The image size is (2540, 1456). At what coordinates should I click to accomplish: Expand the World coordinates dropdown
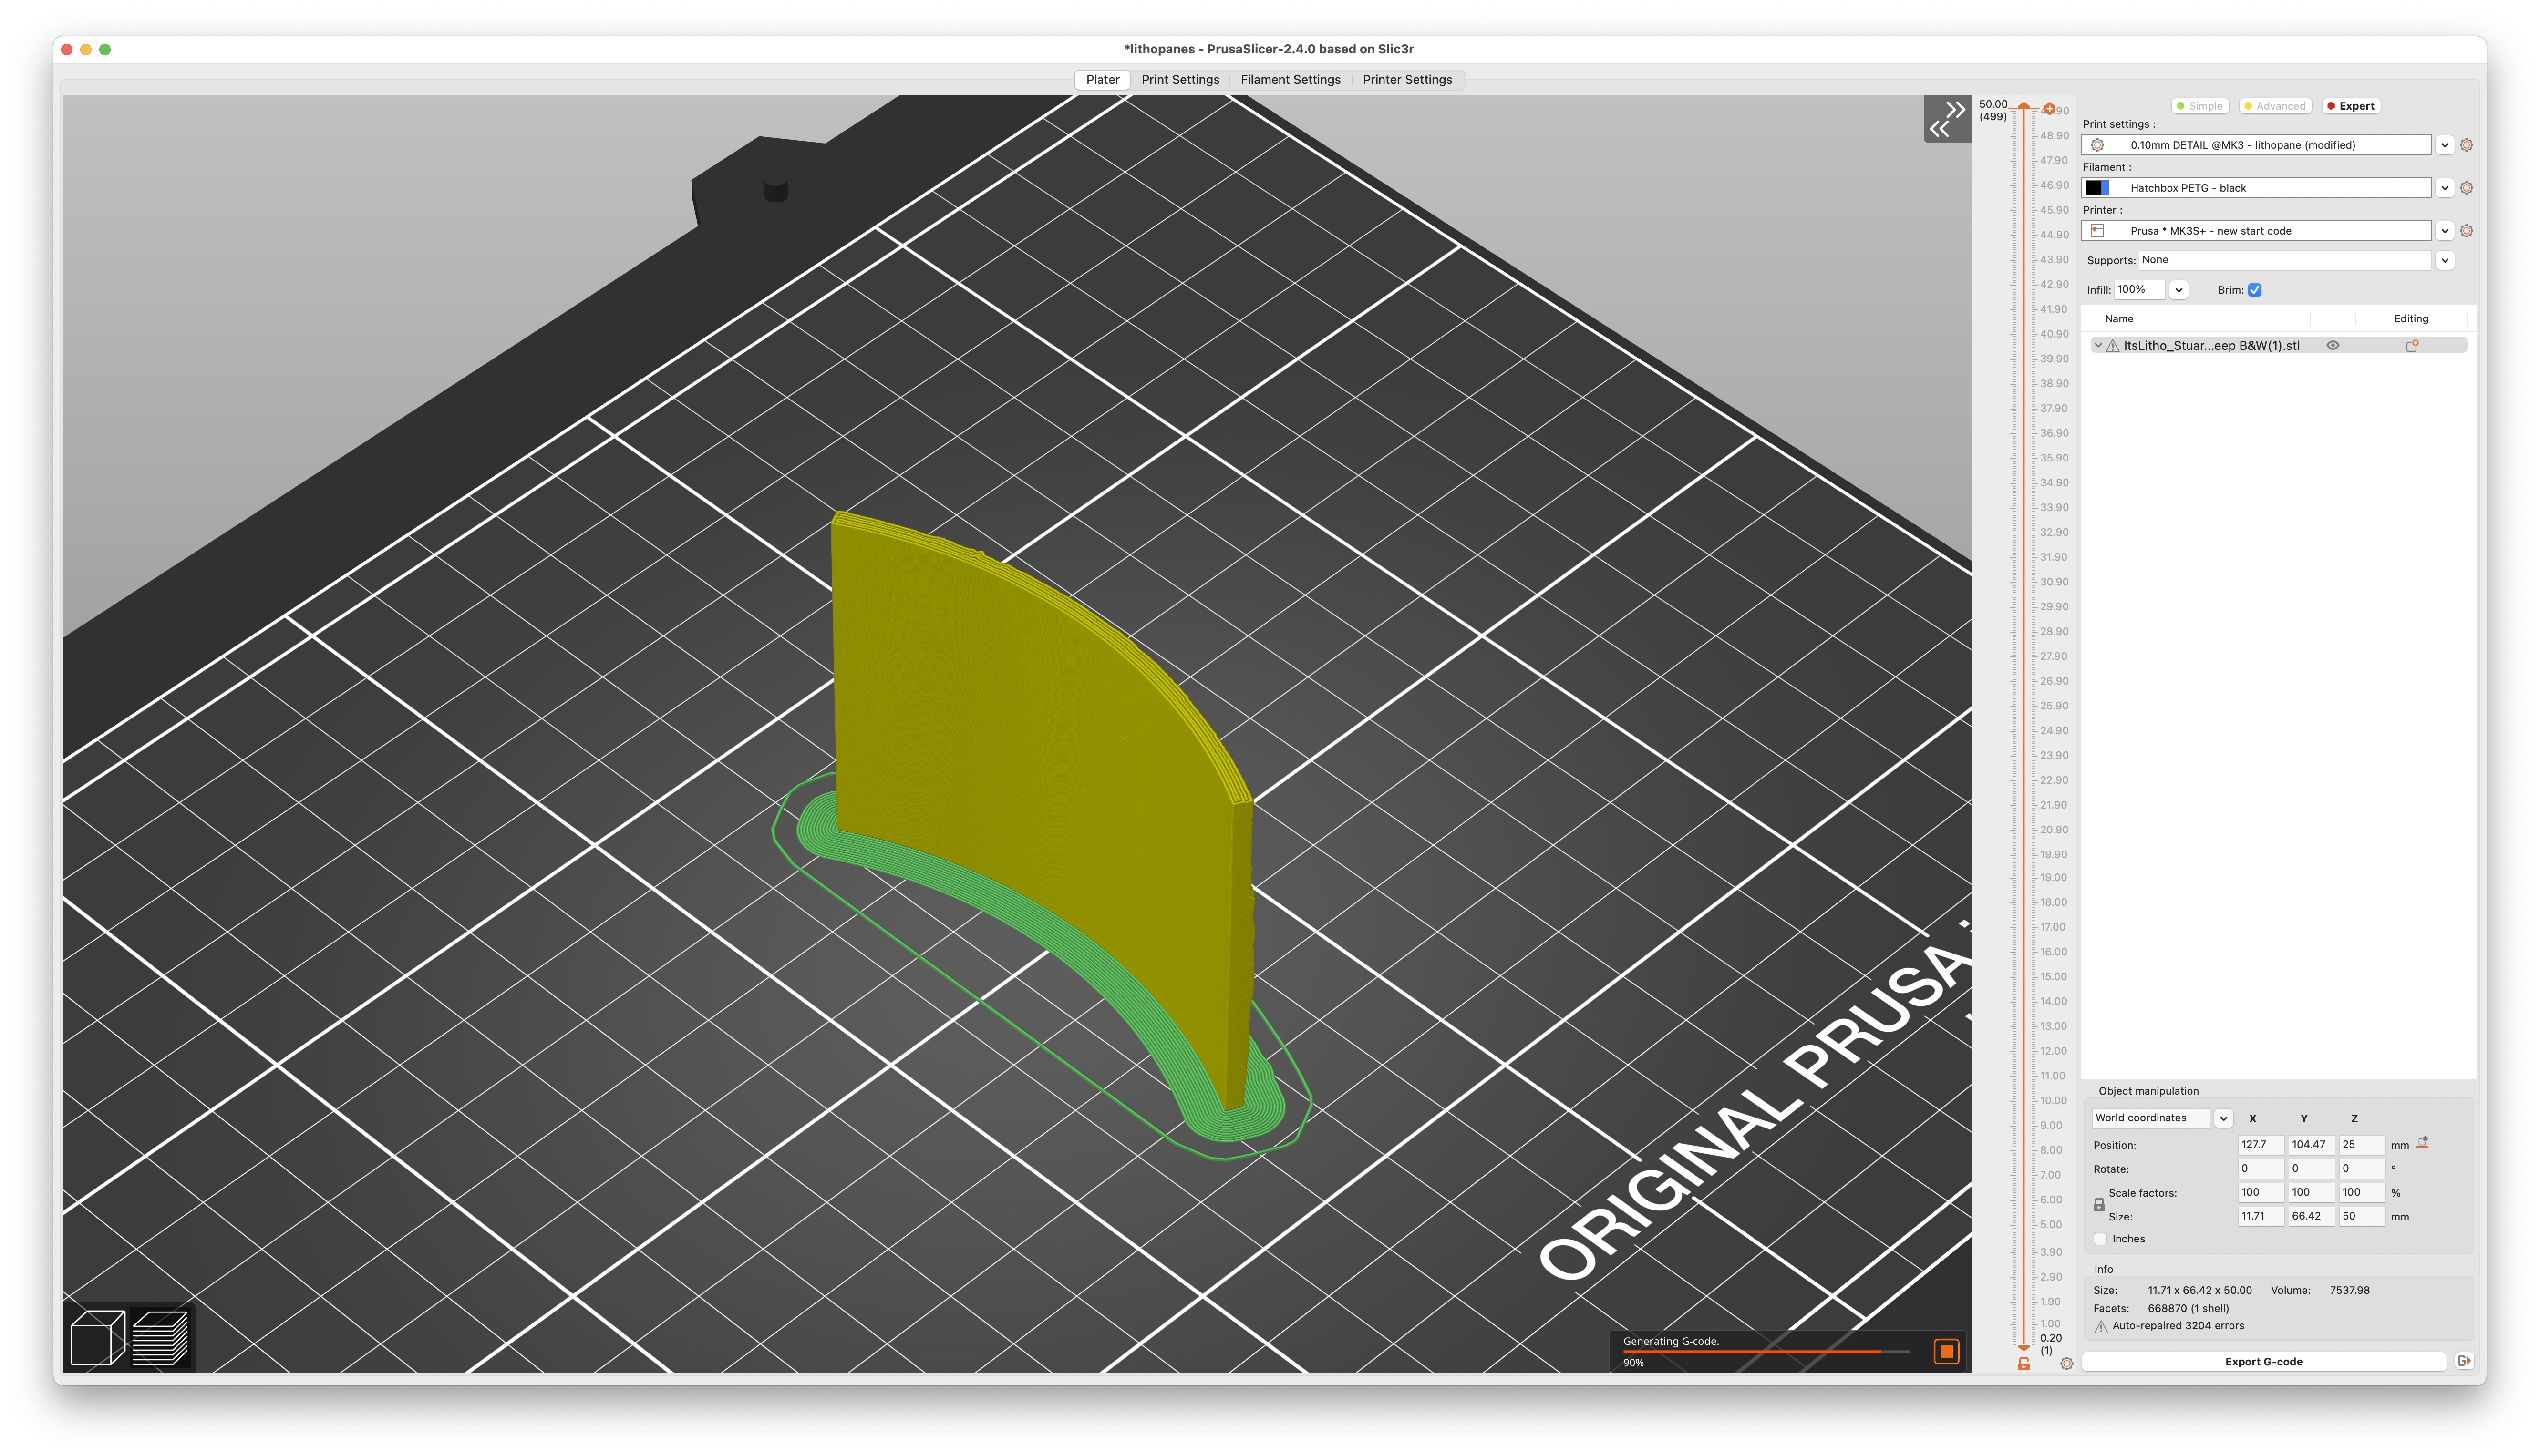[x=2223, y=1118]
